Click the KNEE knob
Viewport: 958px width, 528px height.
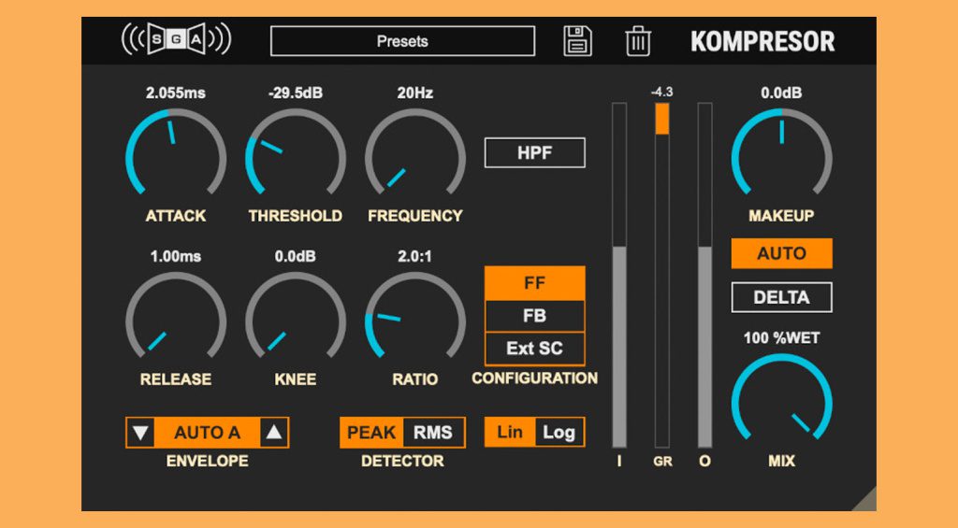296,316
